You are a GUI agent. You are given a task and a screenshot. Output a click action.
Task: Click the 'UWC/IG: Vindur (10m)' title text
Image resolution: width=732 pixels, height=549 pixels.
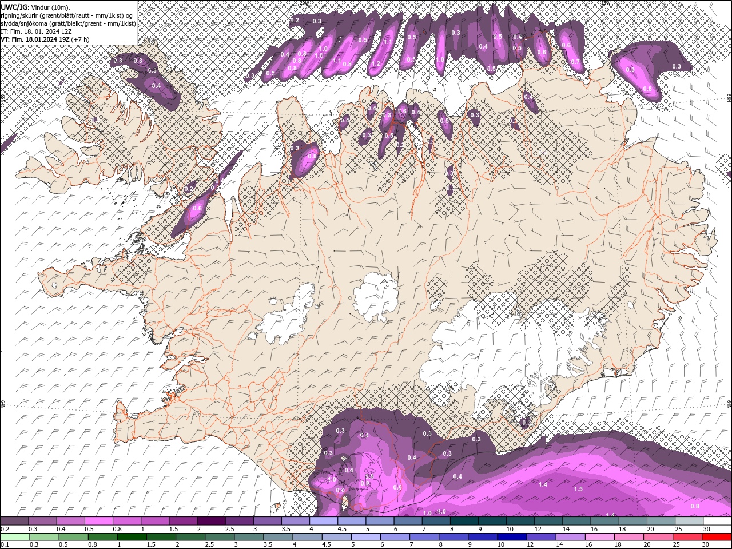[x=34, y=7]
